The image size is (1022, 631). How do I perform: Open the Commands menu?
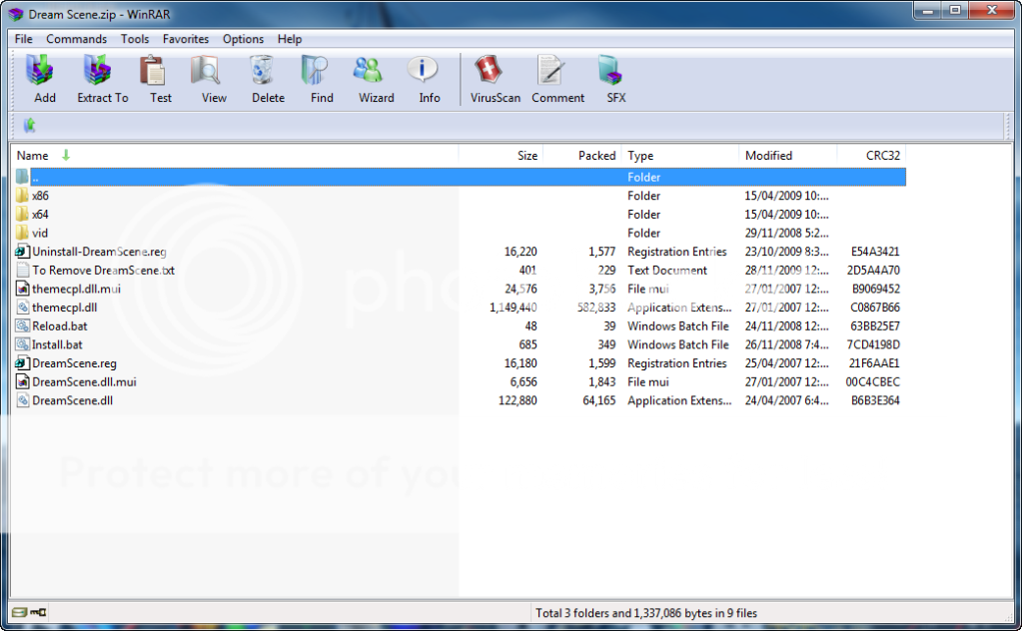(76, 39)
